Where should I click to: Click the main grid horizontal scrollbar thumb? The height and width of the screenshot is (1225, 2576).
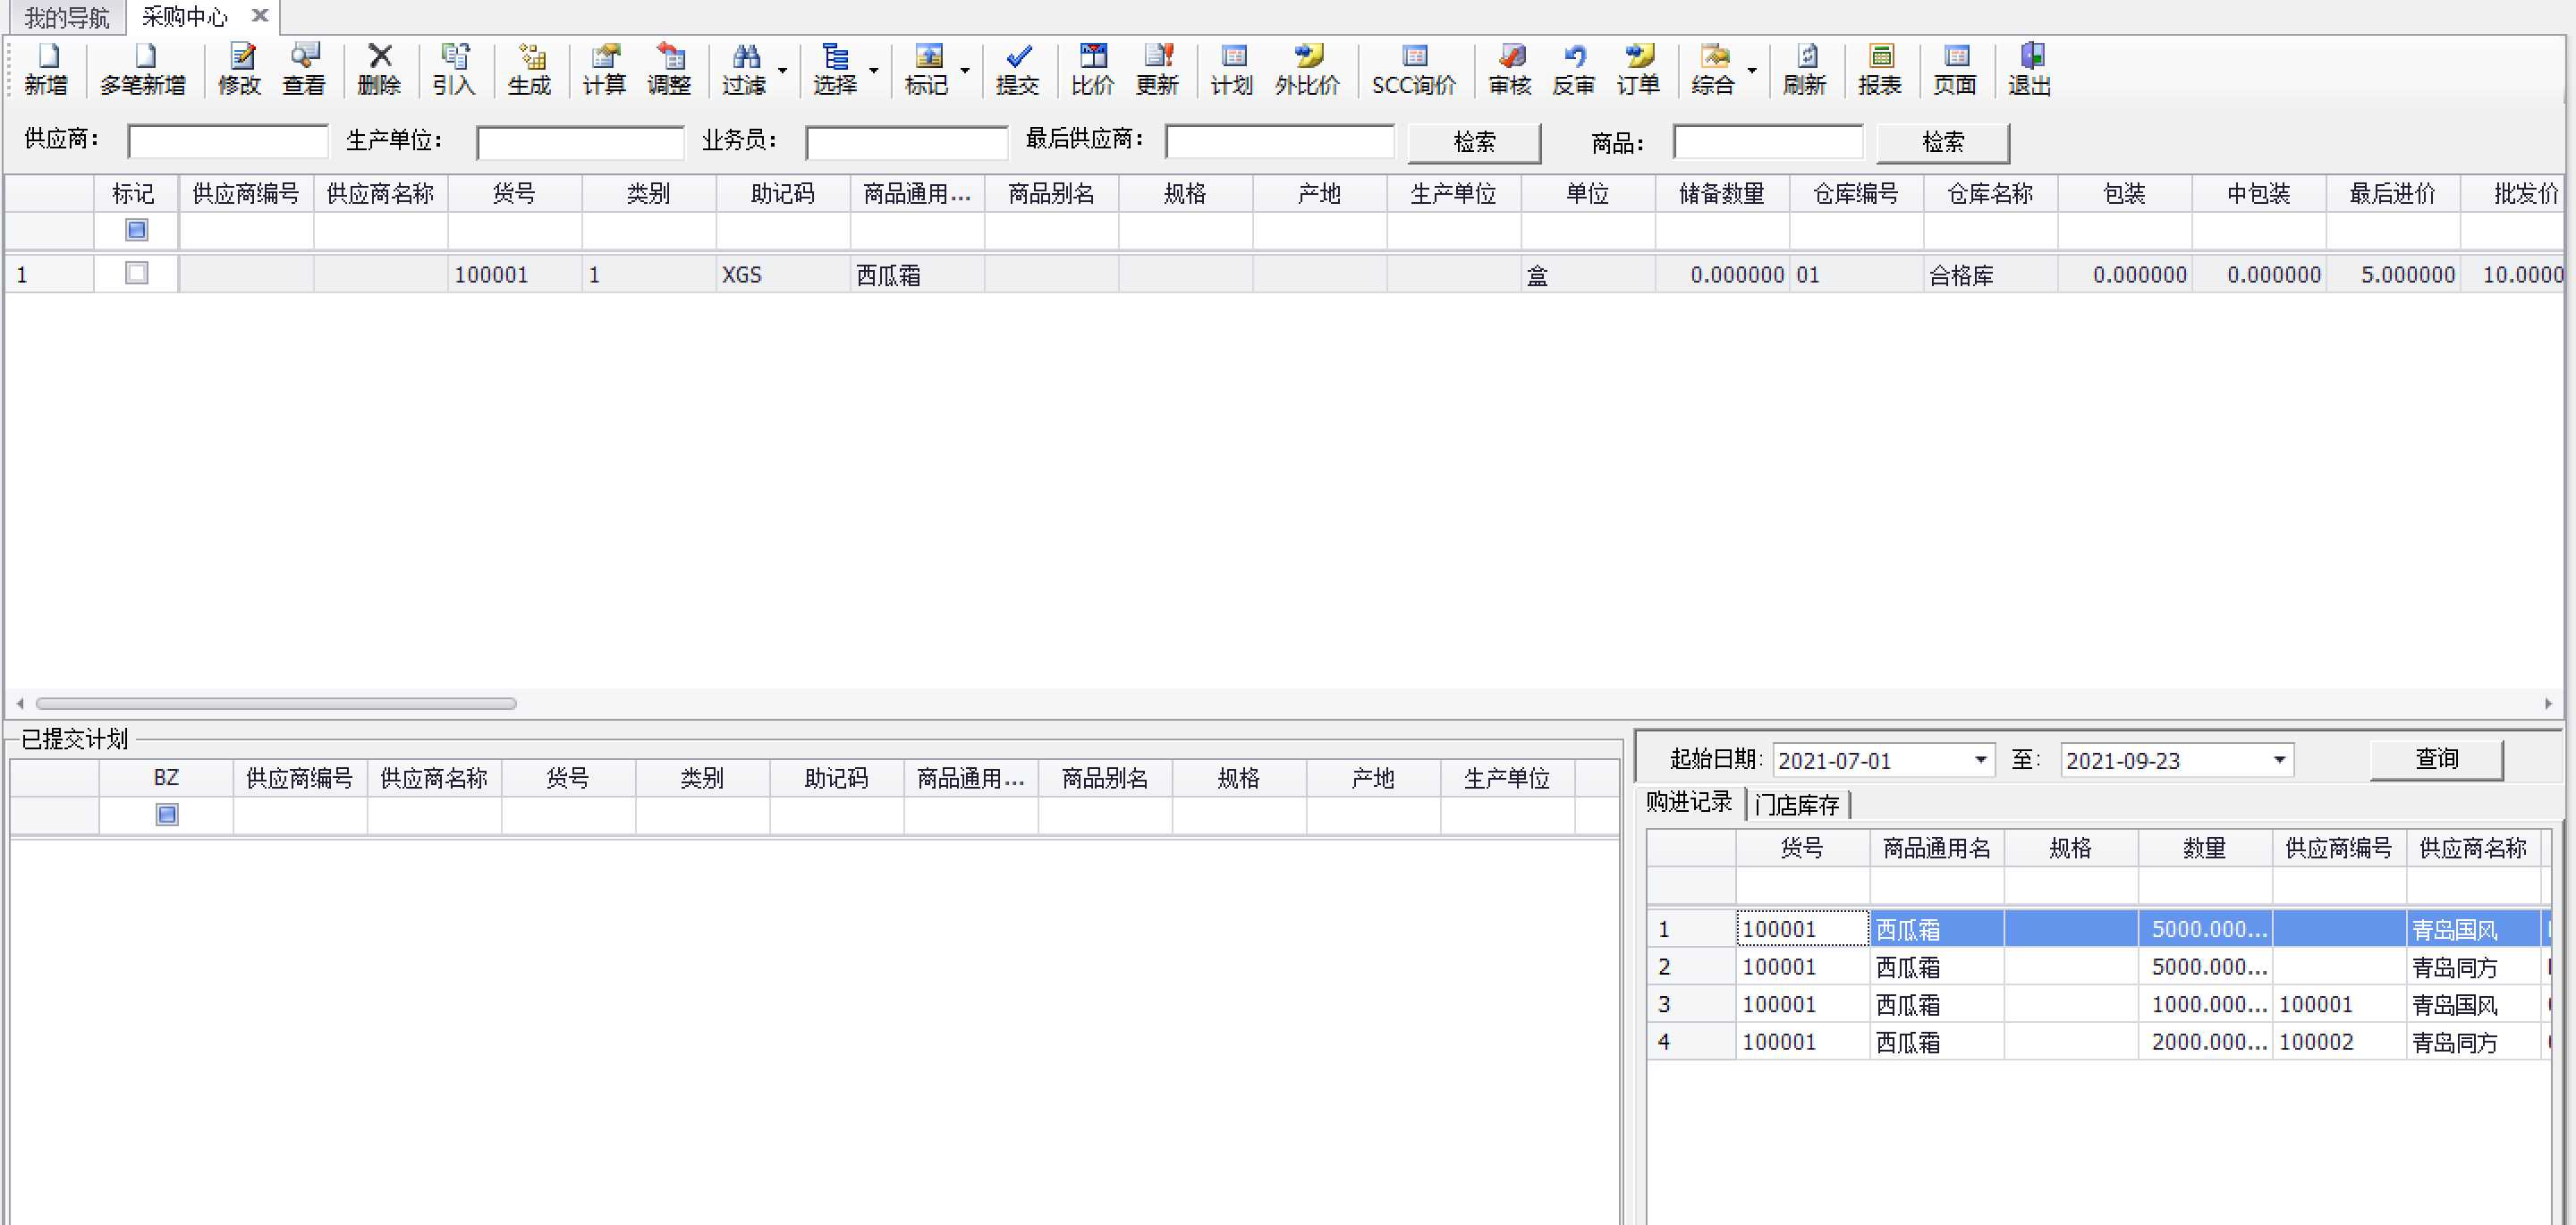pos(276,704)
